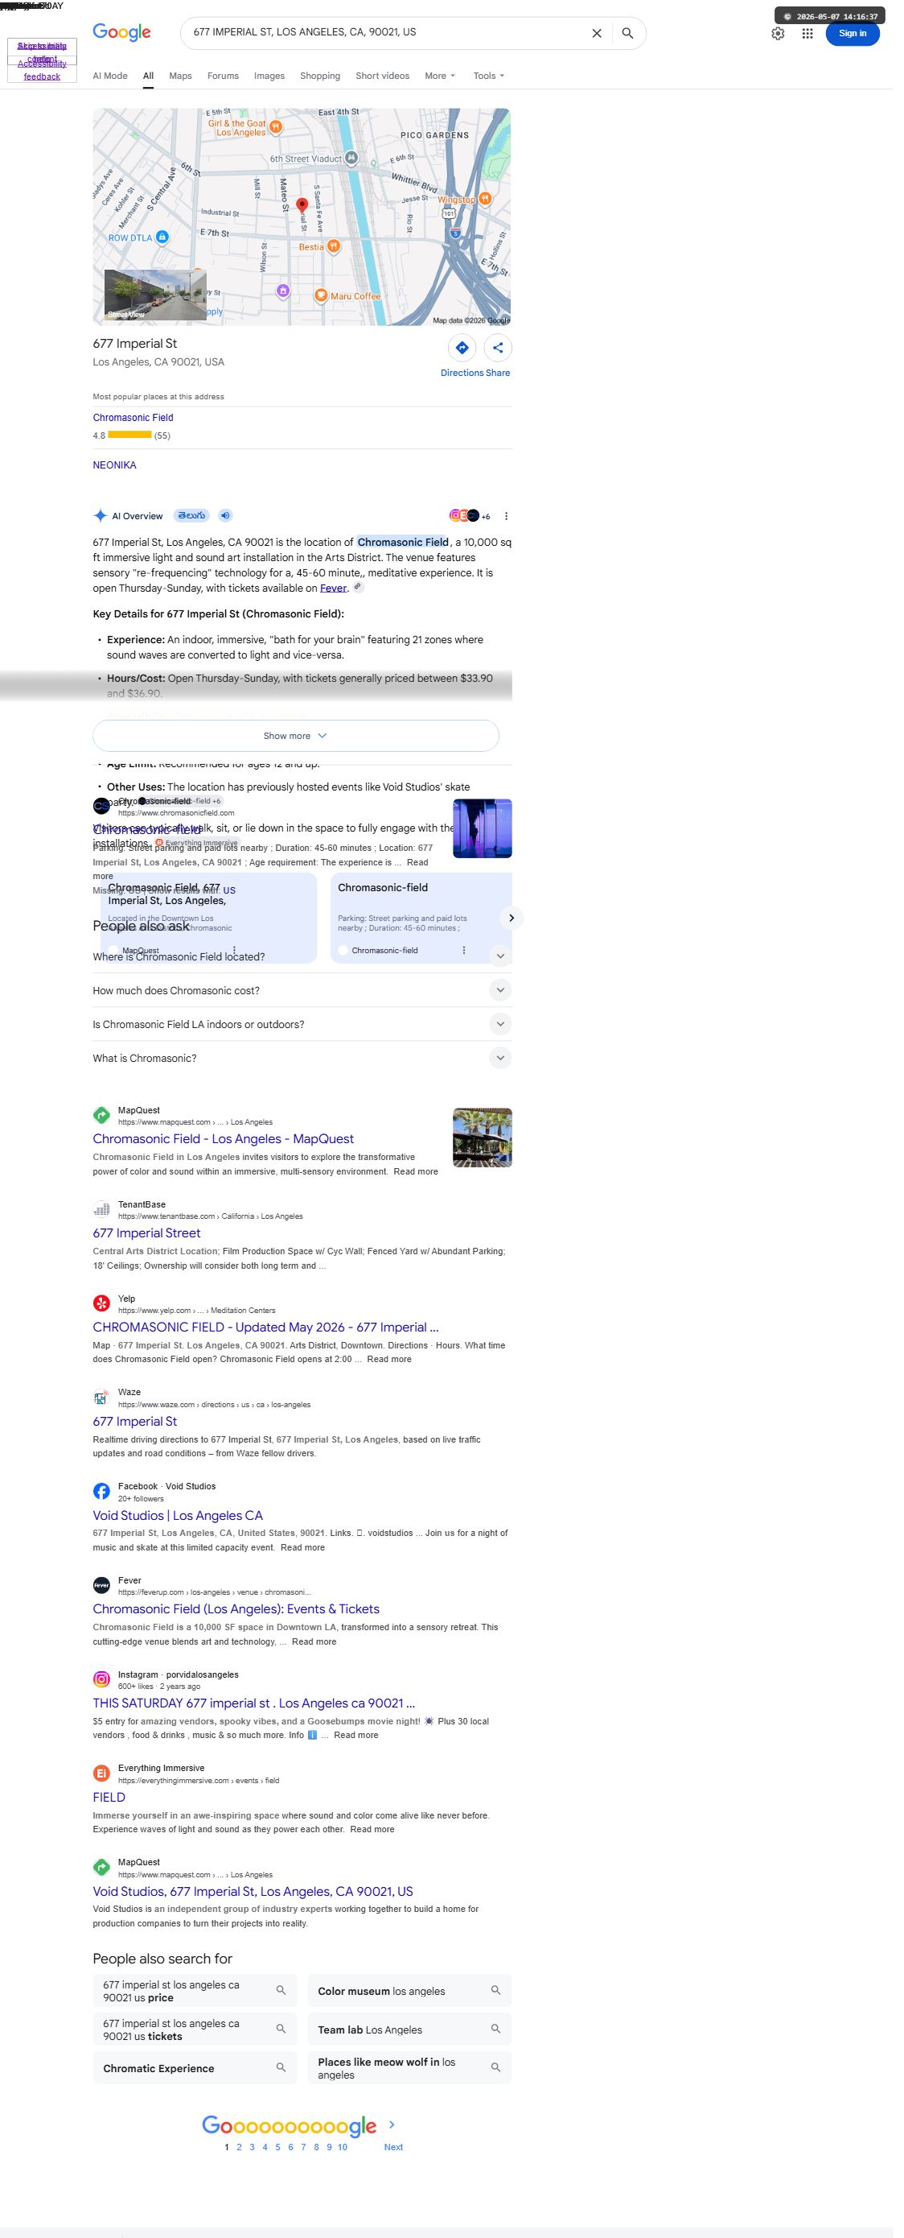The width and height of the screenshot is (904, 2238).
Task: Expand AI Overview with Show more
Action: click(x=295, y=736)
